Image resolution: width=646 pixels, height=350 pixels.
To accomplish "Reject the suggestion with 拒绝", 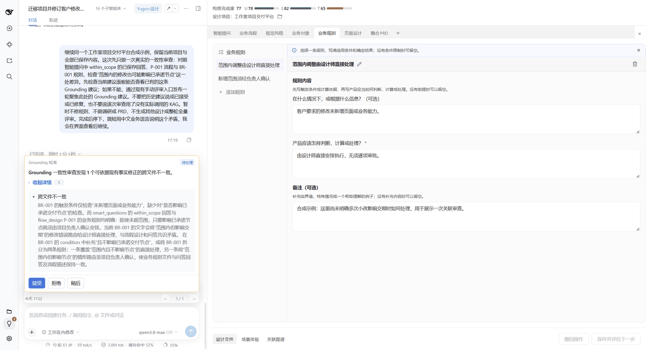I will click(56, 283).
